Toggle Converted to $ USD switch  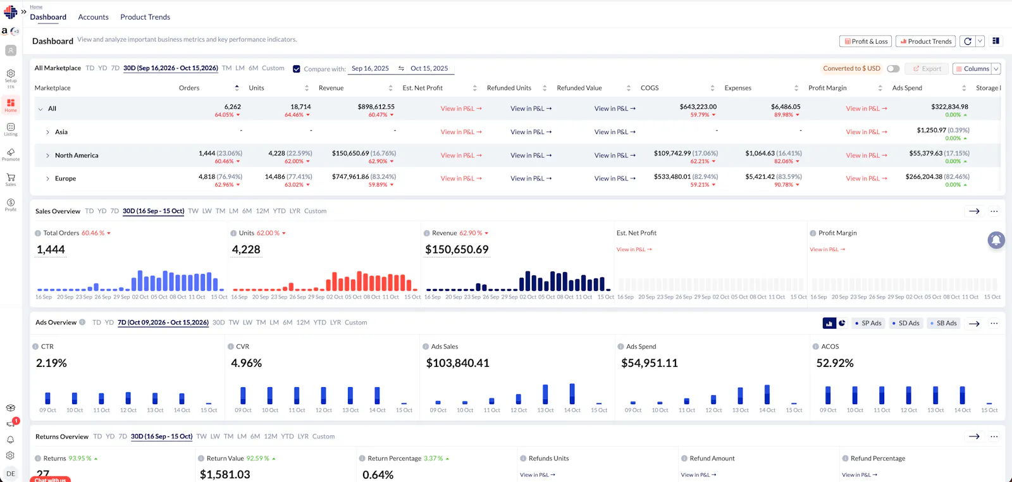pyautogui.click(x=893, y=68)
